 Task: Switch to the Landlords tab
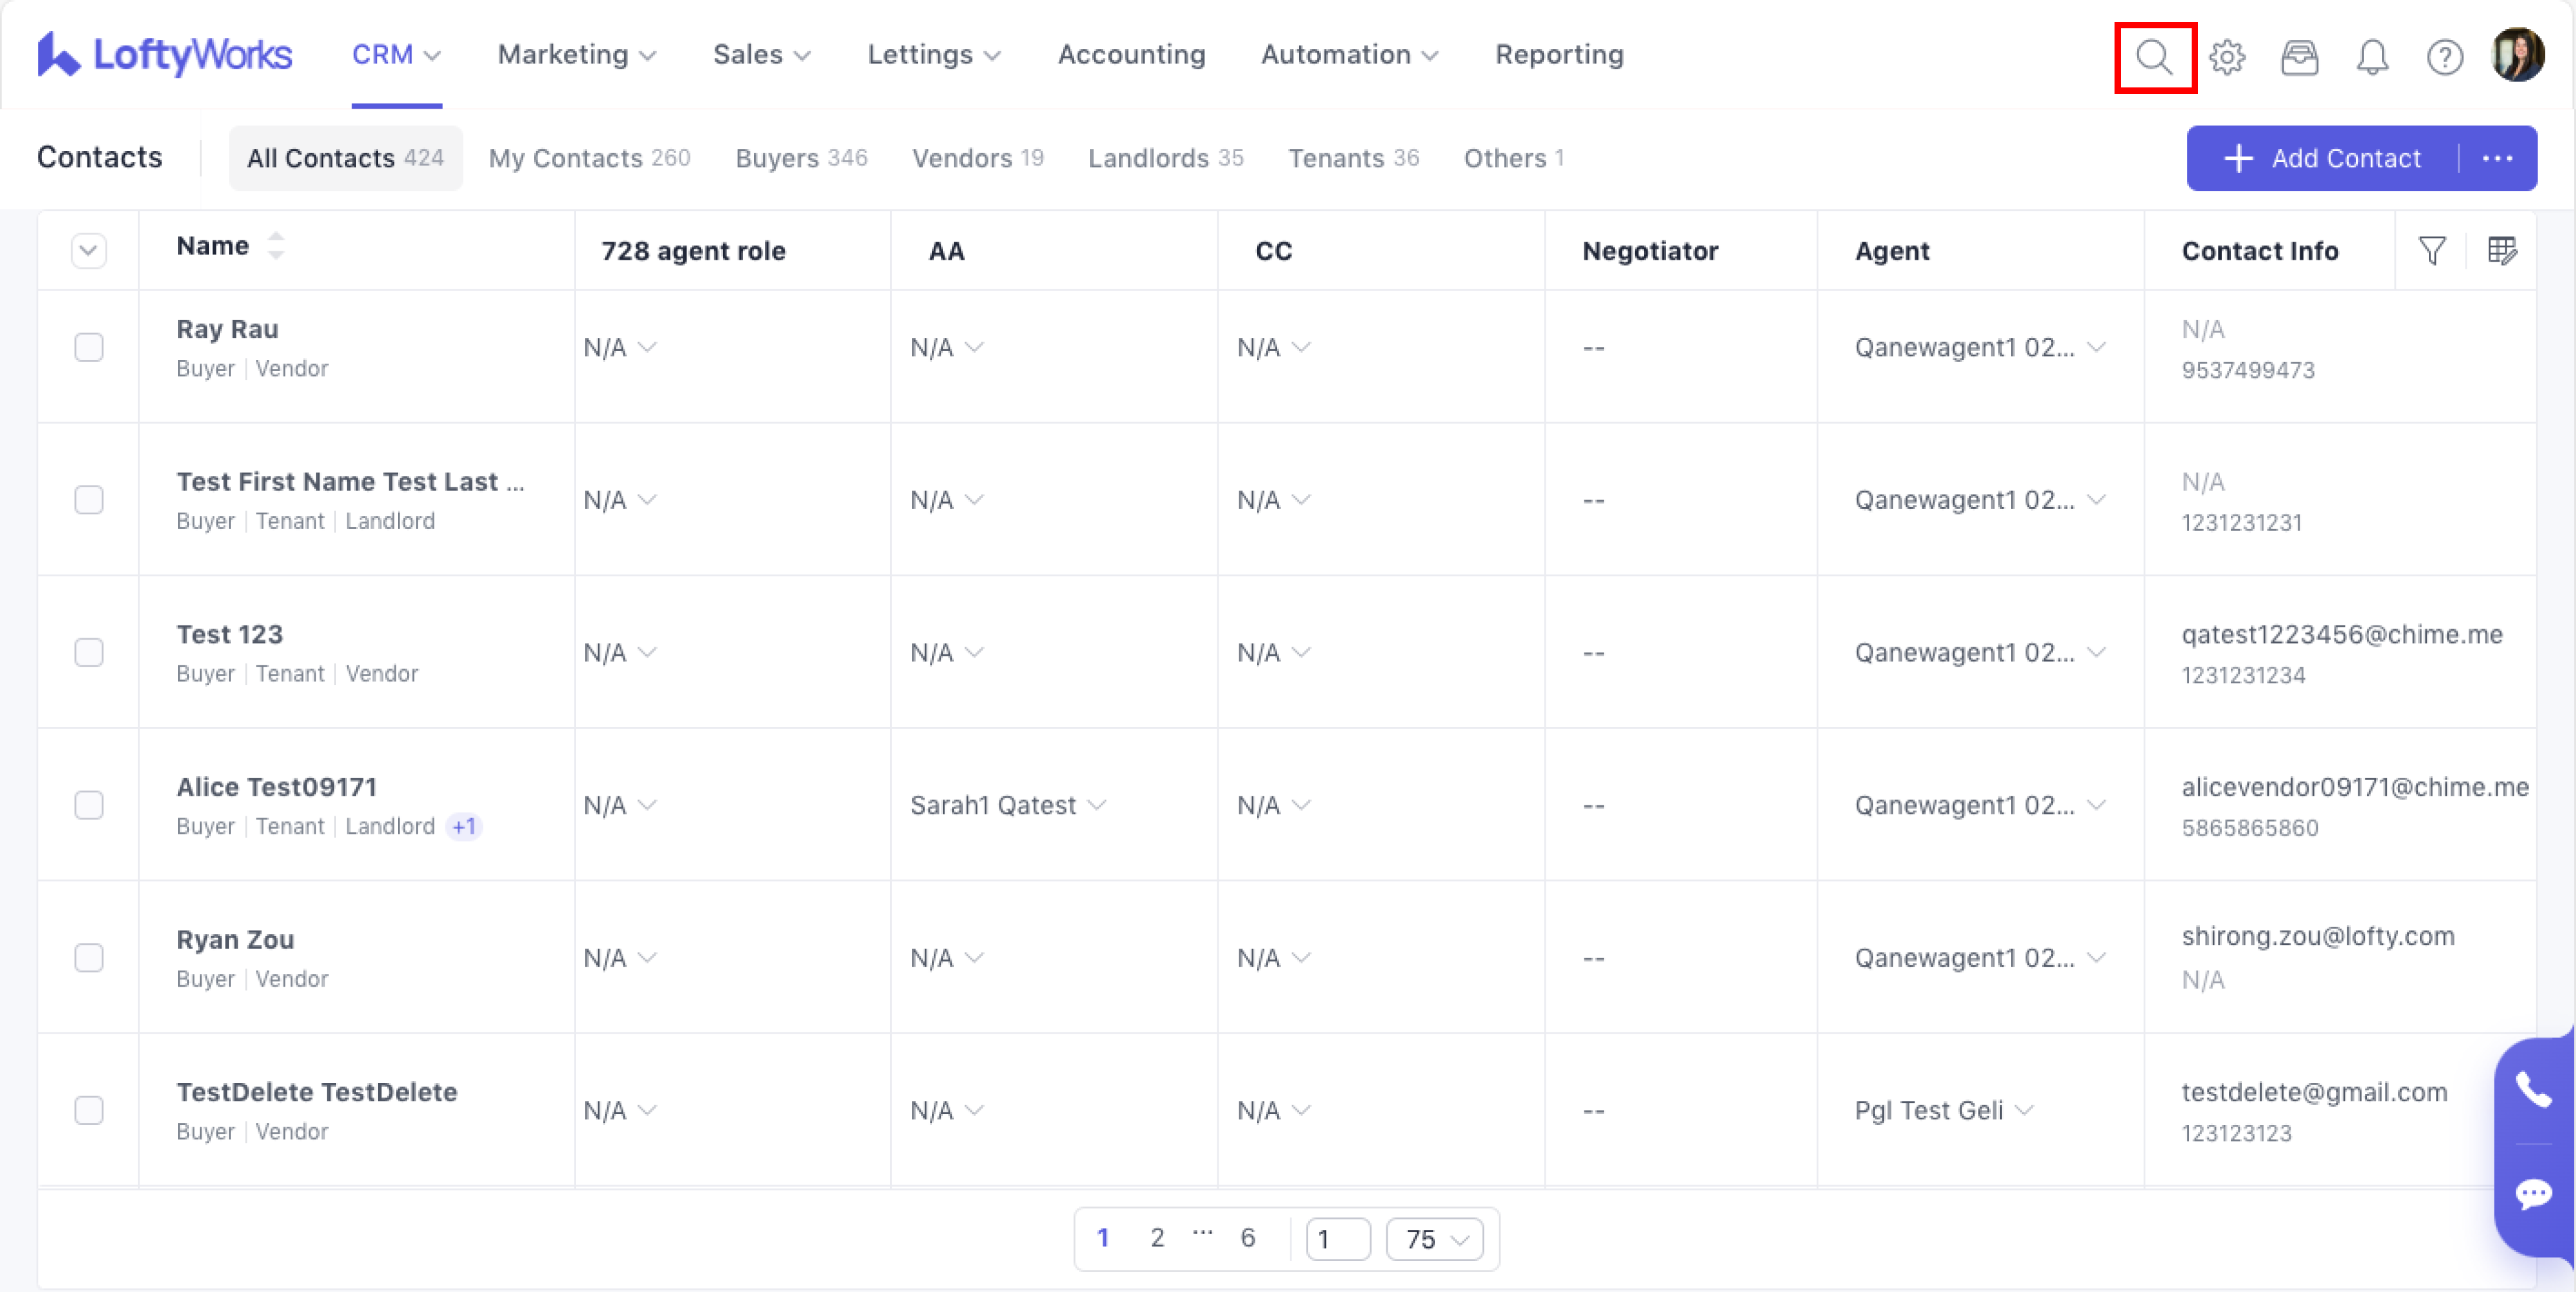click(x=1165, y=158)
